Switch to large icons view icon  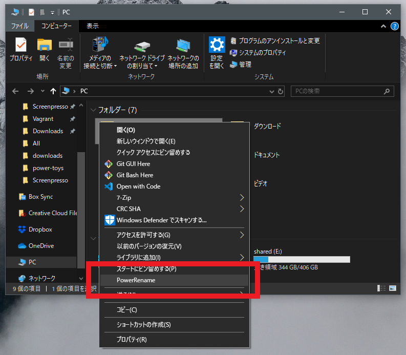click(393, 288)
